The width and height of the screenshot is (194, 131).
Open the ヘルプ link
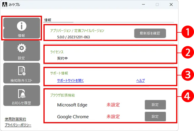[x=140, y=81]
